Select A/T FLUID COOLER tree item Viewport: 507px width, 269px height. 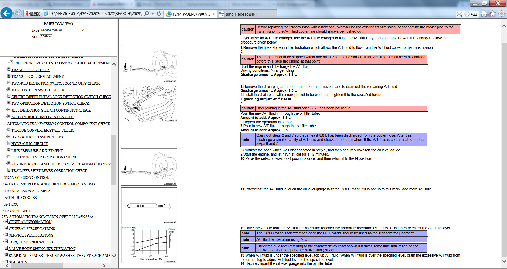coord(21,198)
